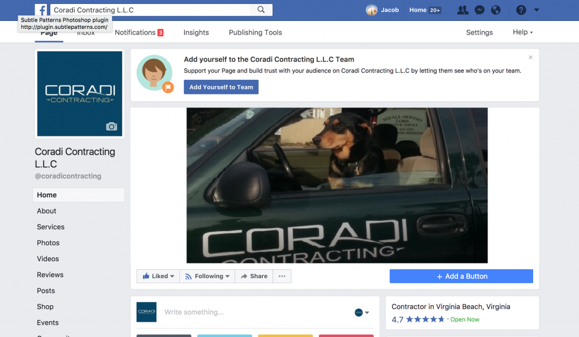
Task: Open Shop in the sidebar
Action: [x=45, y=306]
